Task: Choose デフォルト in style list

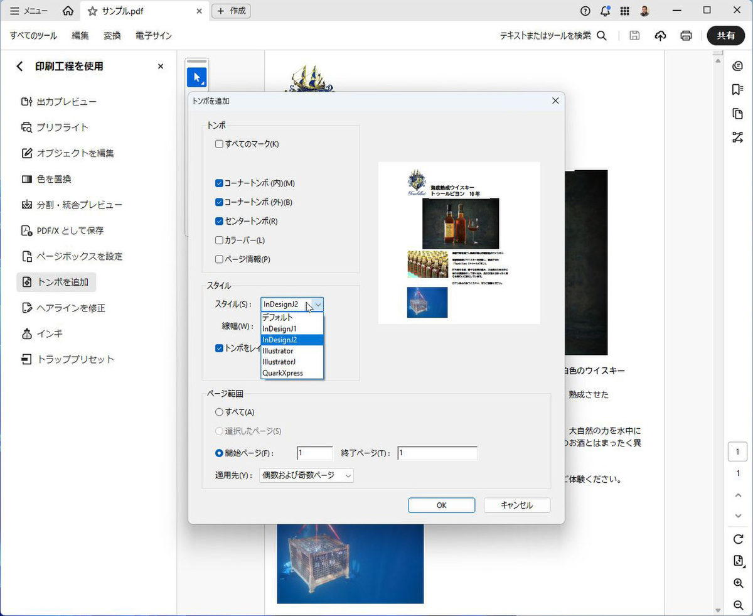Action: pos(292,317)
